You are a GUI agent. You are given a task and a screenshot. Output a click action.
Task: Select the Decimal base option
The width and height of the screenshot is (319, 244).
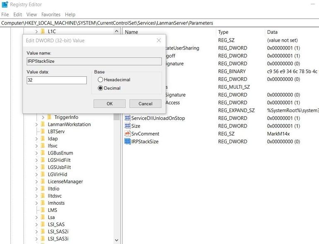click(x=100, y=88)
